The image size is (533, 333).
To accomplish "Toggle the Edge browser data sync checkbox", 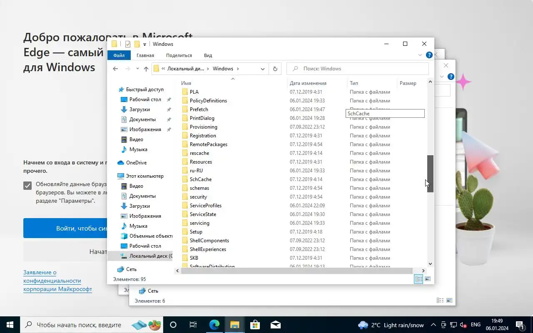I will coord(27,185).
